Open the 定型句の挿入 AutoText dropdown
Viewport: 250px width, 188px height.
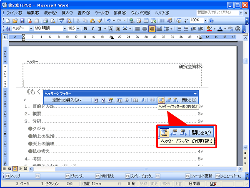tap(67, 100)
